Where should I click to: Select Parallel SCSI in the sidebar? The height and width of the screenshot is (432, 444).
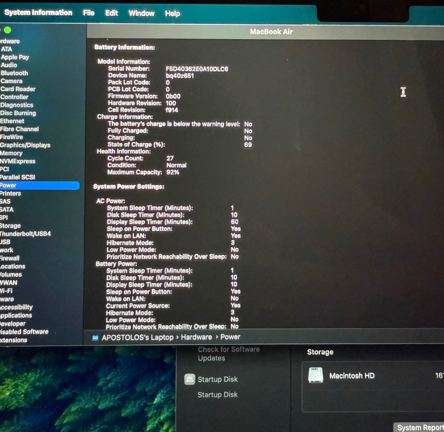pyautogui.click(x=18, y=177)
